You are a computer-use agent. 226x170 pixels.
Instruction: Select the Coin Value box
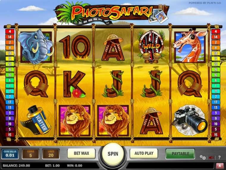click(10, 154)
